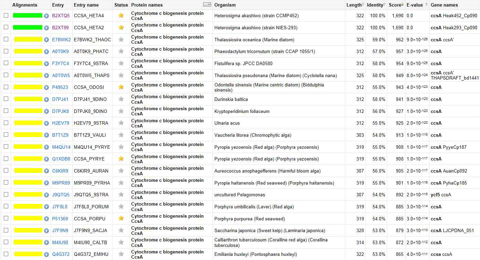This screenshot has height=260, width=480.
Task: Click the gold star for CCSA_HETA2
Action: (x=121, y=28)
